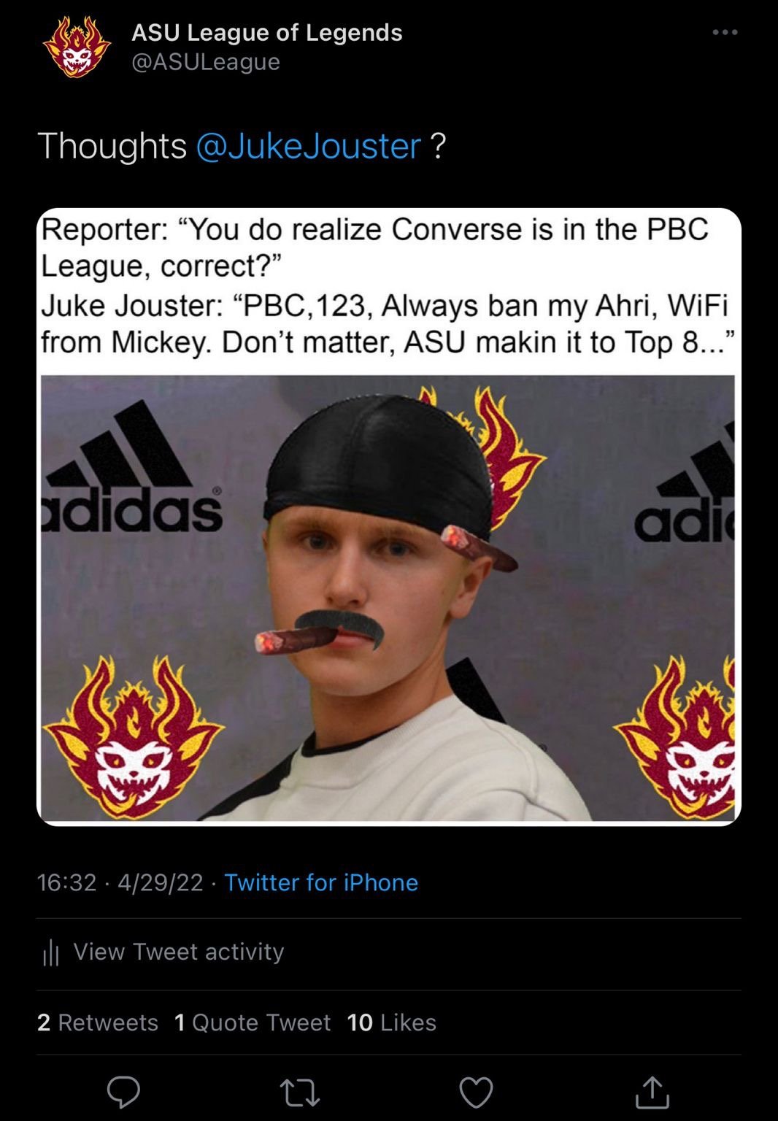Tap the ASU League of Legends display name

click(x=267, y=32)
